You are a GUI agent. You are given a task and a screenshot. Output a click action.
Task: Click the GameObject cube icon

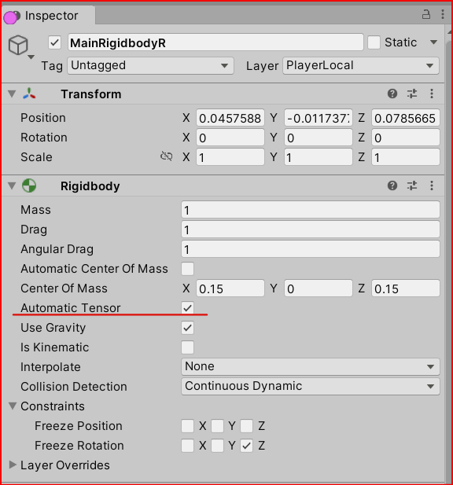pos(18,45)
